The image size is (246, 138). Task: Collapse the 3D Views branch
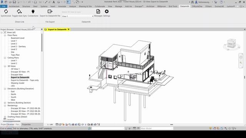(x=5, y=66)
